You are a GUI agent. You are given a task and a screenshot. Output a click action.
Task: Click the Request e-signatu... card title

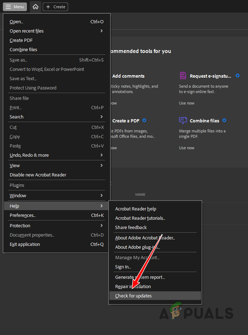pos(210,76)
